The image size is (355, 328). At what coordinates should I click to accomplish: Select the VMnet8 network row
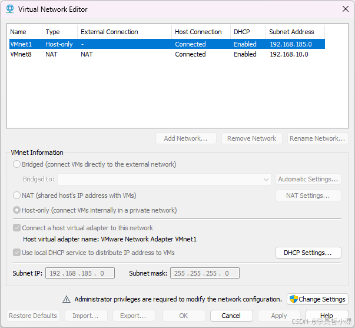167,54
